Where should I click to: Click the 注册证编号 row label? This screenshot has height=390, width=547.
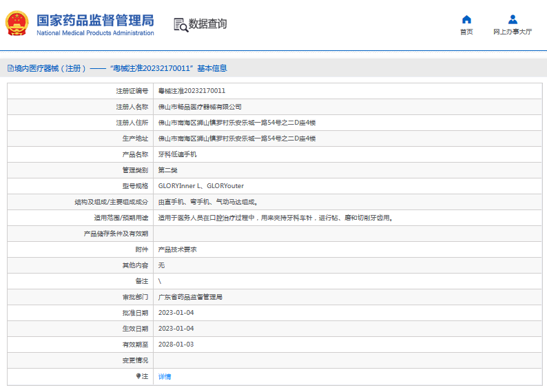pos(132,91)
